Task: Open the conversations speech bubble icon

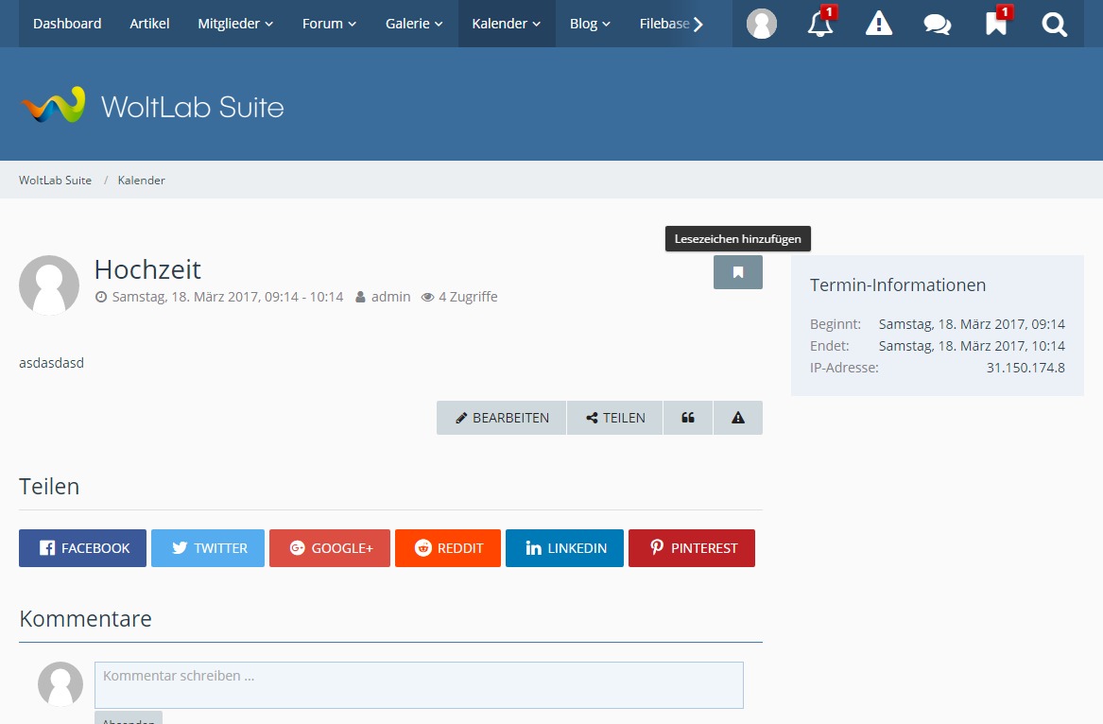Action: [x=938, y=24]
